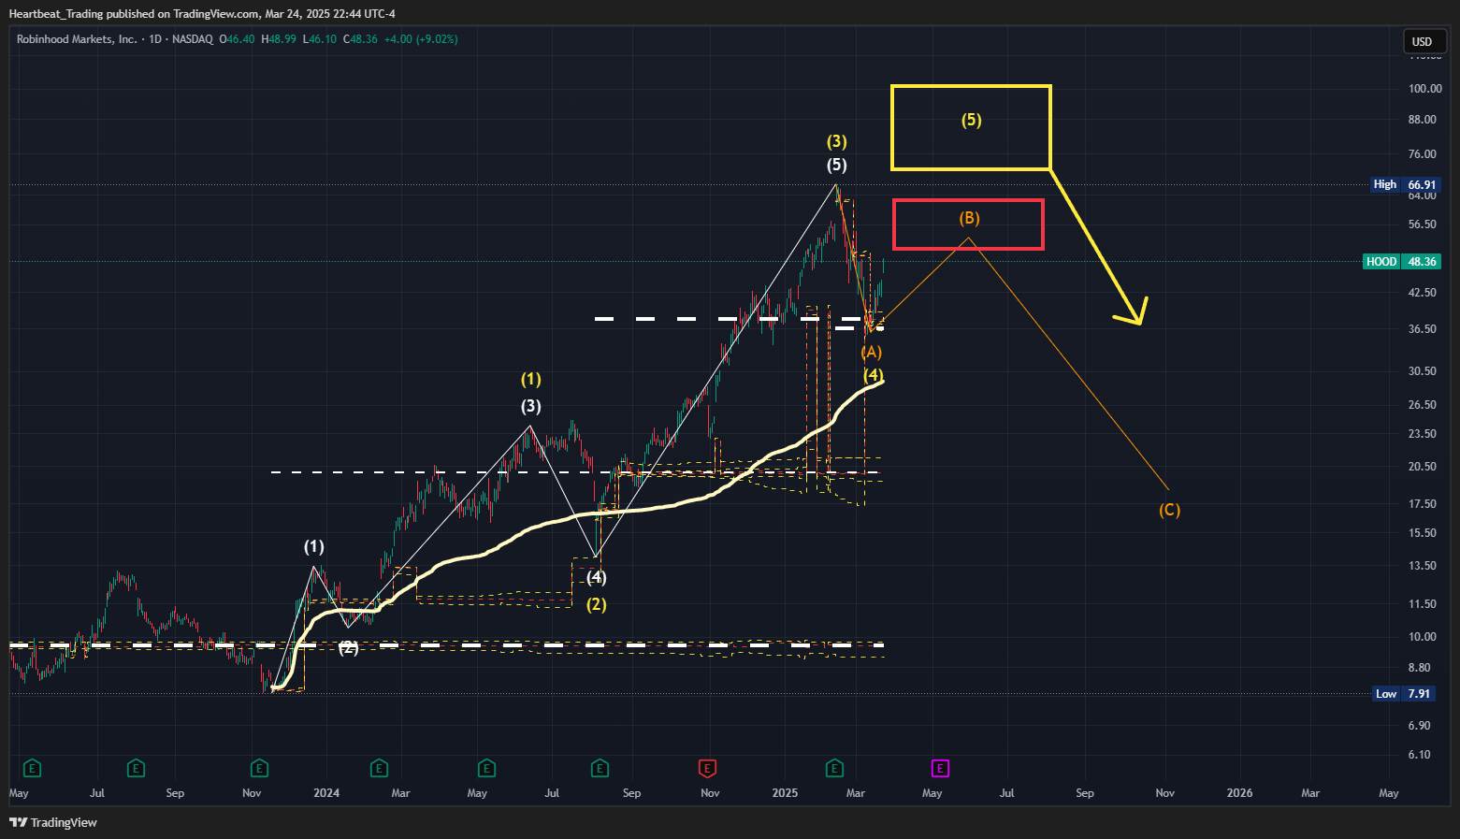This screenshot has width=1460, height=839.
Task: Click the 2025 year label on time axis
Action: (785, 793)
